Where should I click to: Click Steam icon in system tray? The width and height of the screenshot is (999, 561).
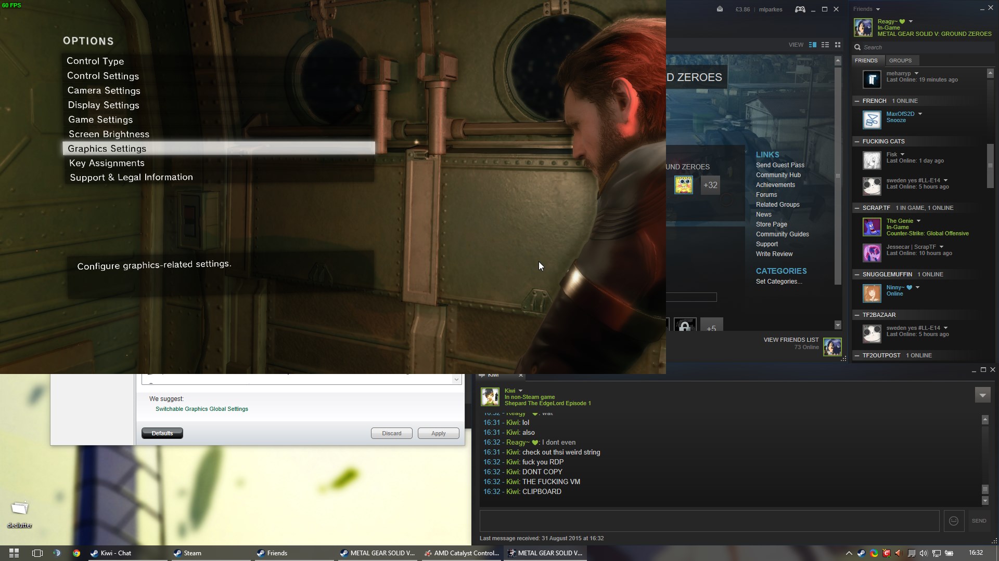862,553
